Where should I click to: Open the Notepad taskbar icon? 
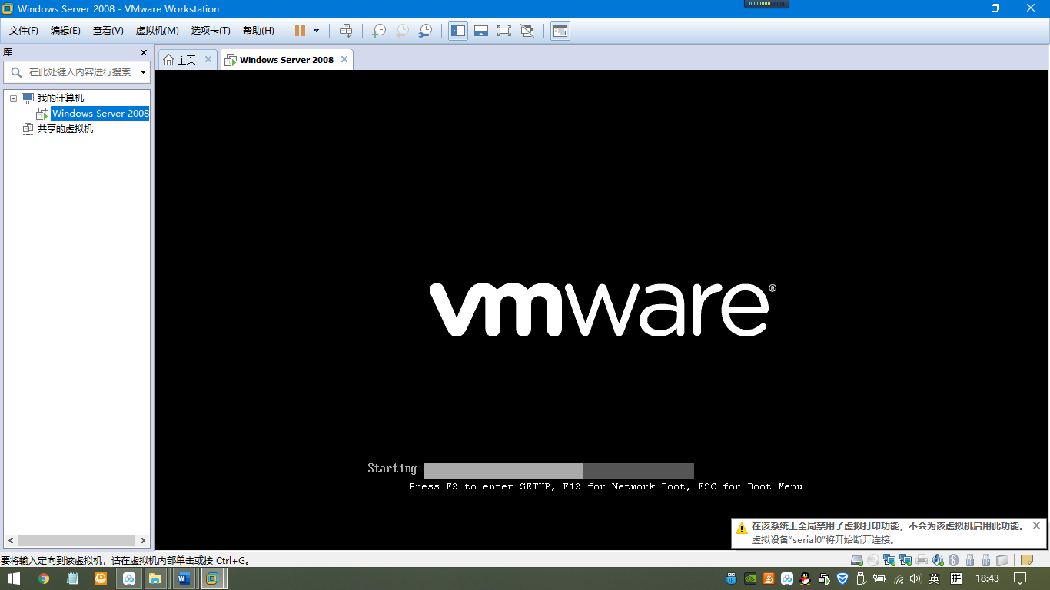click(72, 578)
